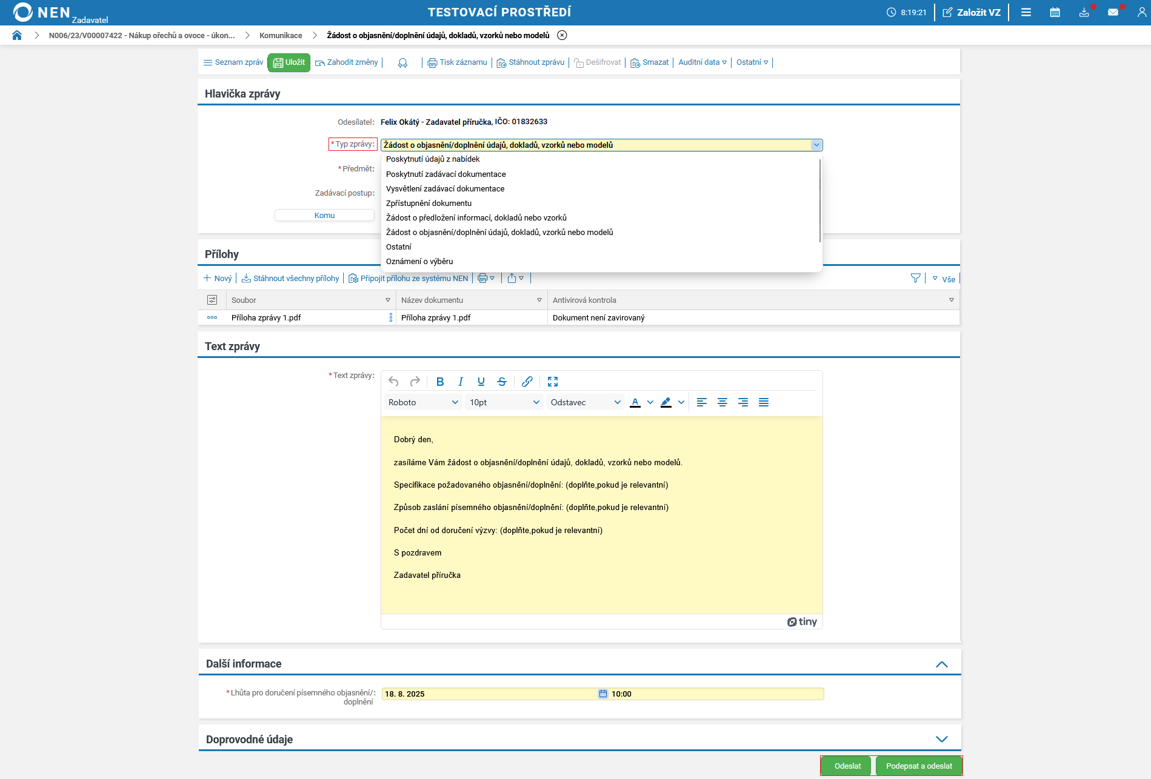Click Připojit přílohu ze systému NEN
Viewport: 1151px width, 779px height.
[x=409, y=279]
